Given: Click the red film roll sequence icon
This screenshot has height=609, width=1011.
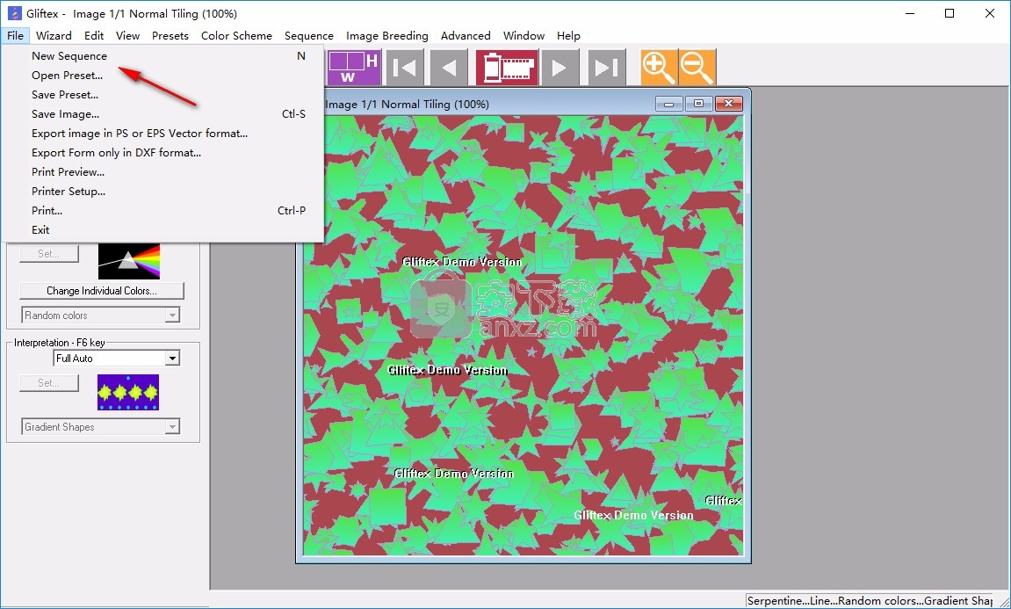Looking at the screenshot, I should [x=507, y=67].
